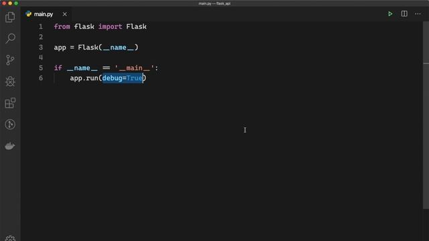
Task: Close the main.py tab
Action: point(64,14)
